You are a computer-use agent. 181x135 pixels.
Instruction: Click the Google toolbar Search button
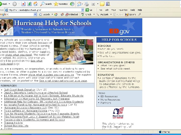coord(44,14)
